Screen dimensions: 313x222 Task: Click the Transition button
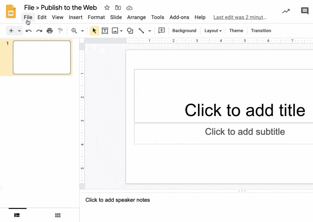point(261,31)
